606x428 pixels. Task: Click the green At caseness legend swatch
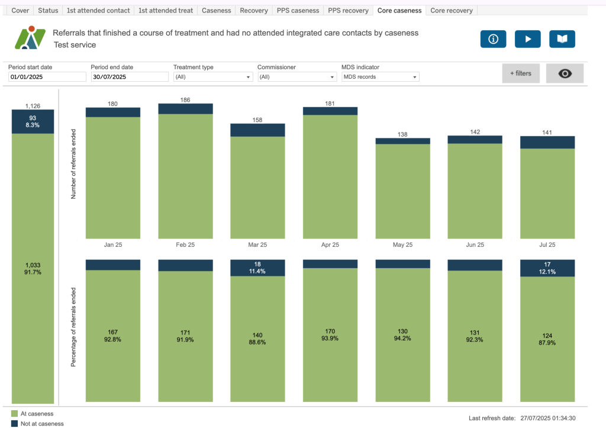click(14, 414)
